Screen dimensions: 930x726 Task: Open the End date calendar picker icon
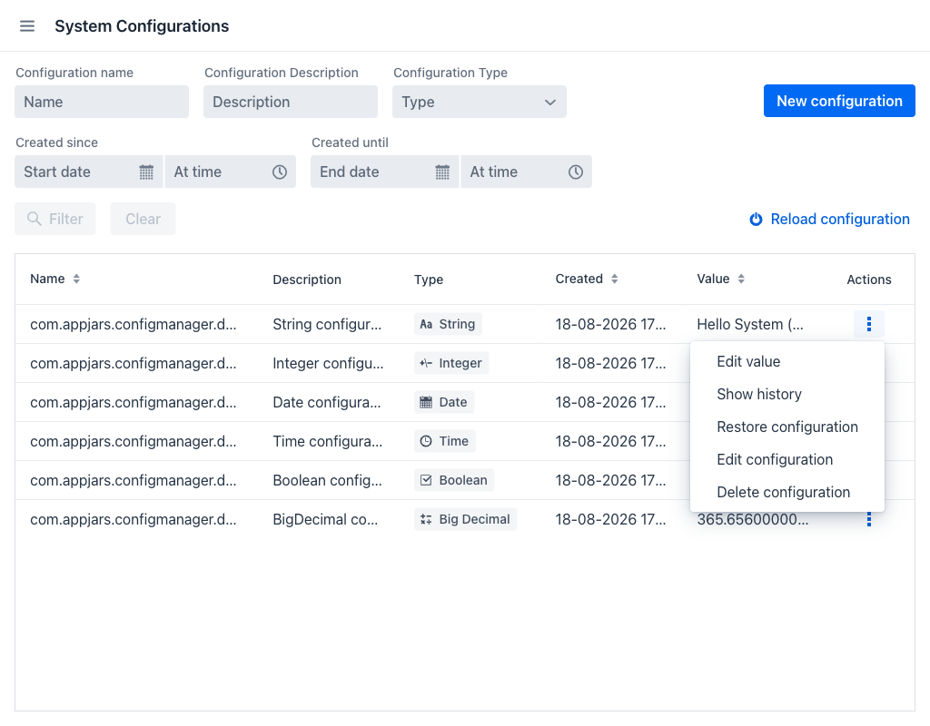442,172
